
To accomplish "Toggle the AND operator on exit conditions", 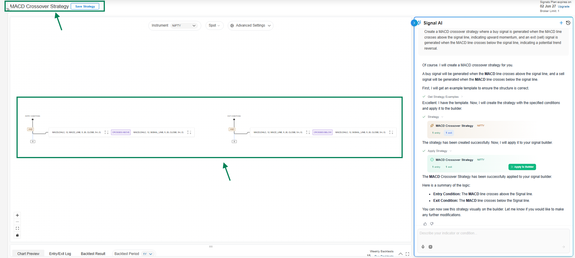I will click(x=232, y=129).
